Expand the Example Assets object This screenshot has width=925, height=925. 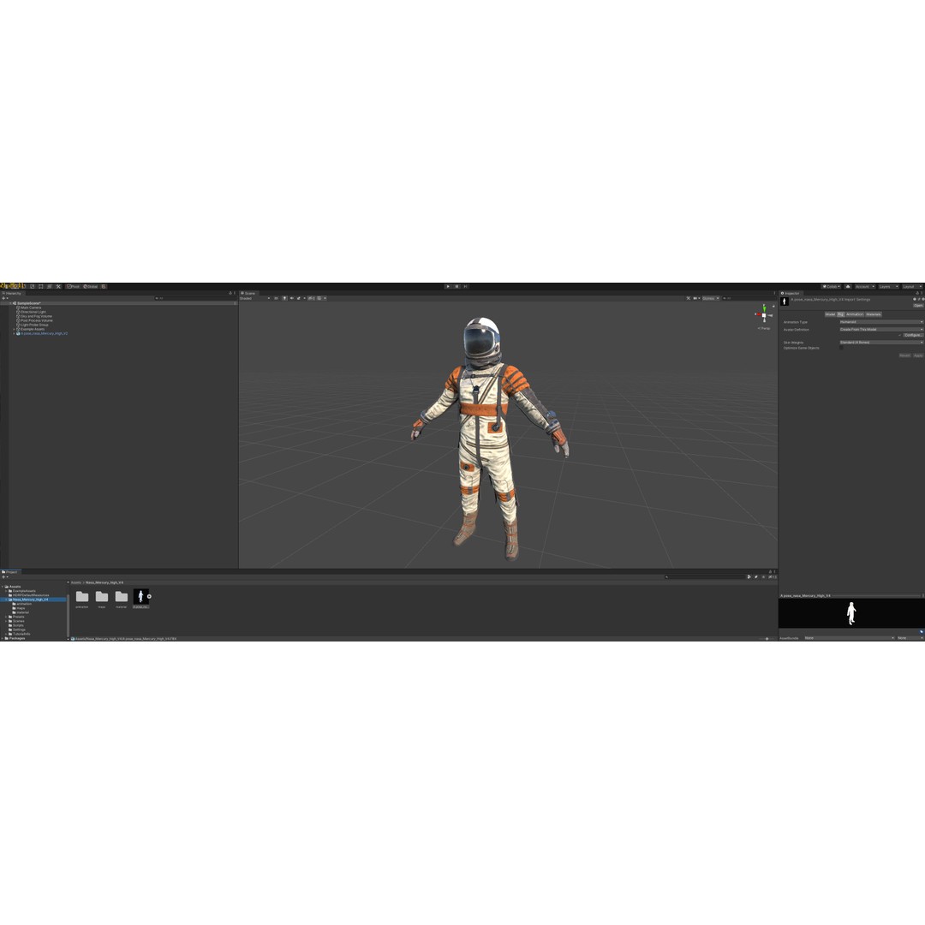click(x=15, y=329)
